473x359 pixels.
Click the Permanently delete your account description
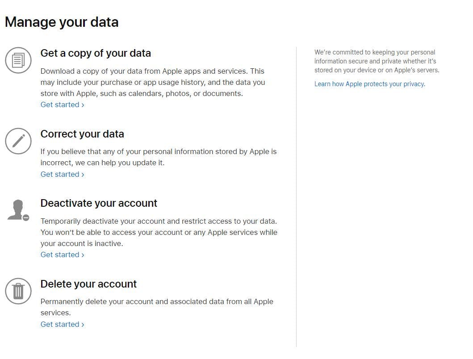pos(157,307)
